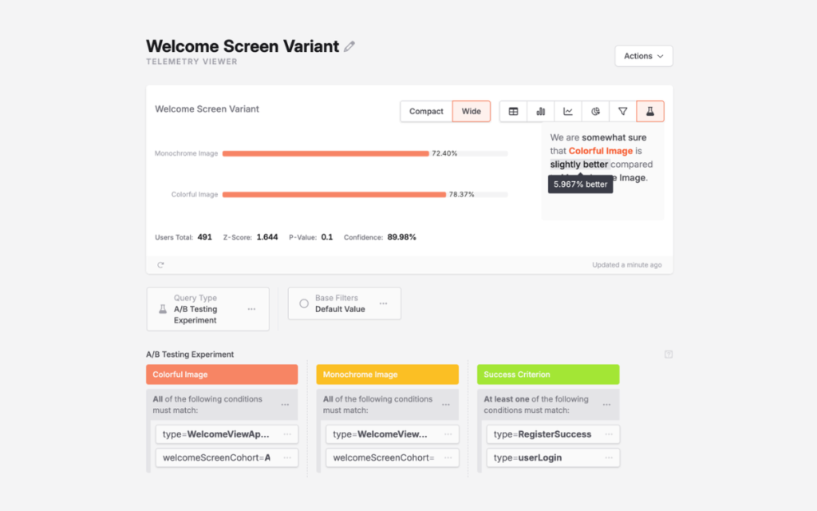
Task: Click 'Updated a minute ago' text
Action: pos(627,265)
